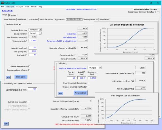Click the Vane pack area input field
Viewport: 162px width, 130px height.
click(33, 40)
